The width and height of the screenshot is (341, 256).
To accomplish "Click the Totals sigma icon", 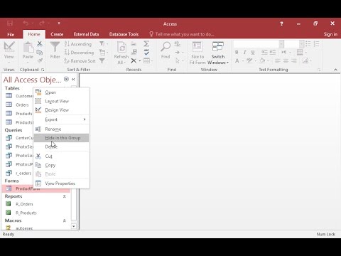I will point(146,43).
